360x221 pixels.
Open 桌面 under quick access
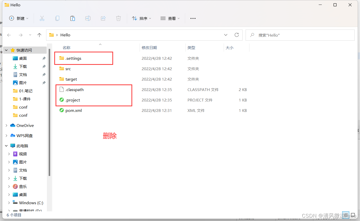click(x=23, y=58)
